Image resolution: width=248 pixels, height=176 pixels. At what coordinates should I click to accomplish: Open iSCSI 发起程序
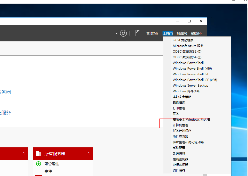(x=183, y=40)
